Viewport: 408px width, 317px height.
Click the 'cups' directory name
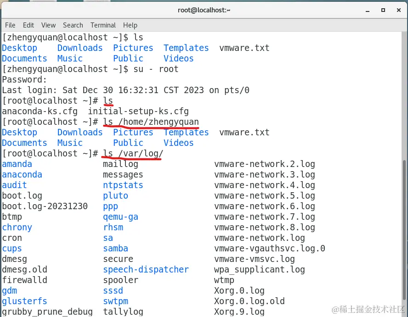tap(12, 249)
